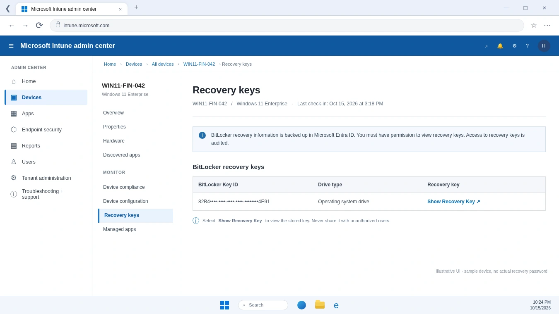
Task: Reload the page with the refresh icon
Action: click(39, 26)
